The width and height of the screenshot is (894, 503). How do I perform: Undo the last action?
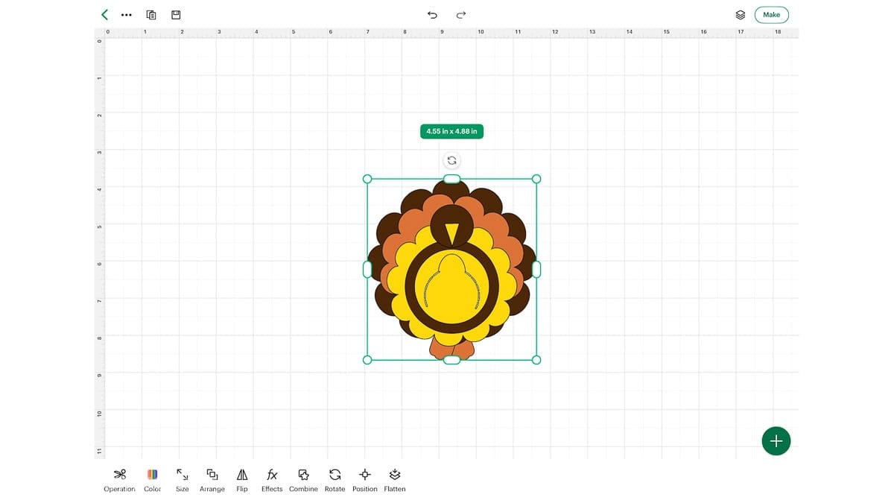click(432, 15)
